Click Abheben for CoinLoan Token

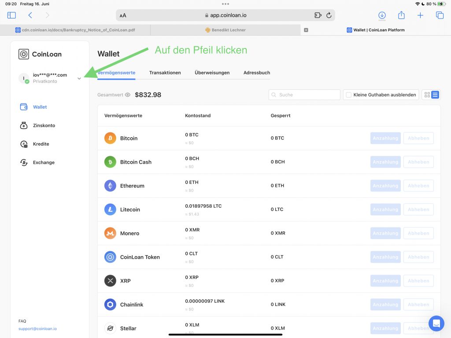pos(418,257)
